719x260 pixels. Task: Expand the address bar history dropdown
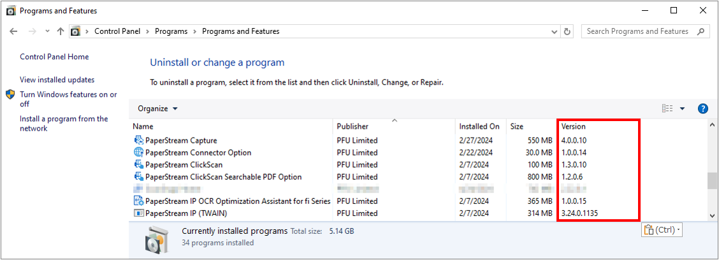555,32
